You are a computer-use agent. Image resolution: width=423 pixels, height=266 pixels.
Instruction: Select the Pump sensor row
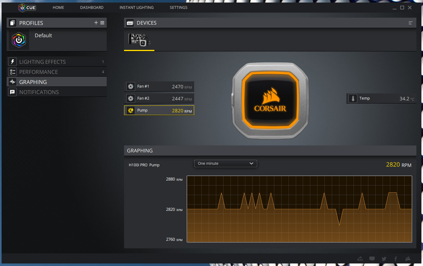159,110
